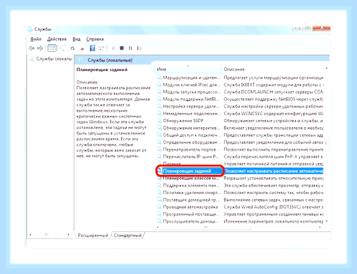
Task: Click the Refresh toolbar icon
Action: pyautogui.click(x=73, y=48)
